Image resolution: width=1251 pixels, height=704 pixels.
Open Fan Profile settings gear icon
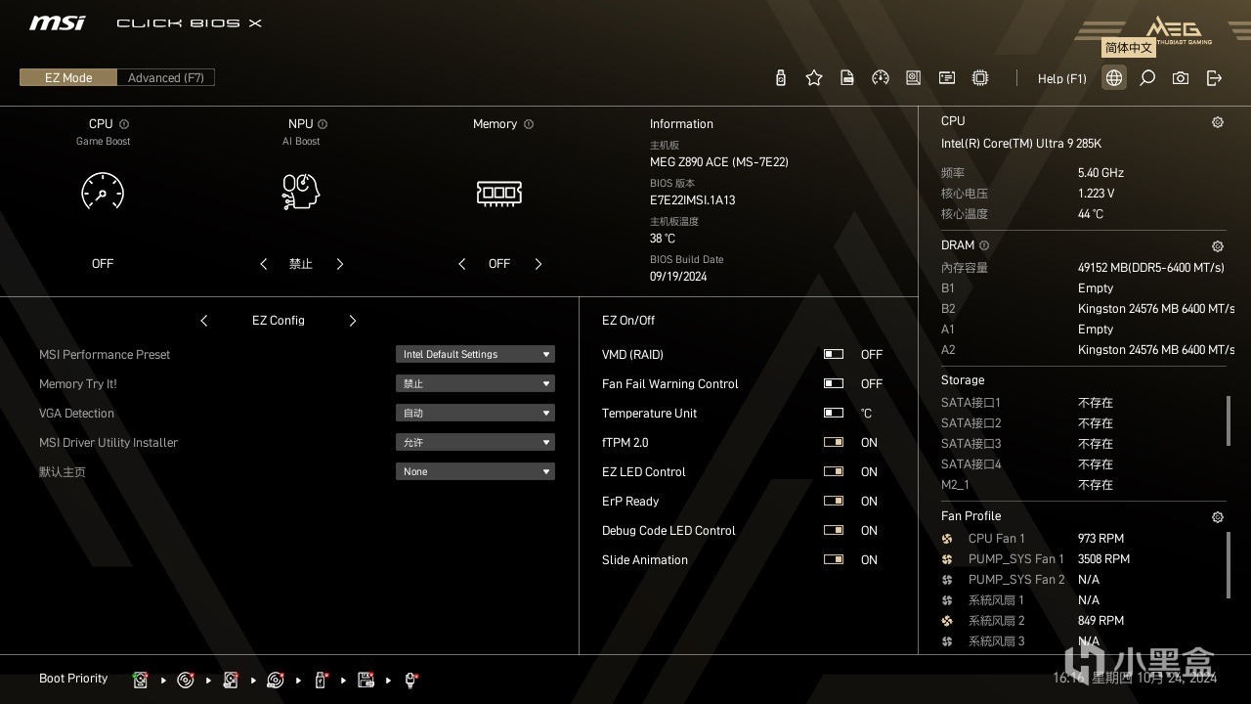1218,517
